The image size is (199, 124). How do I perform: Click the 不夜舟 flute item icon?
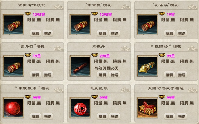(x=80, y=66)
